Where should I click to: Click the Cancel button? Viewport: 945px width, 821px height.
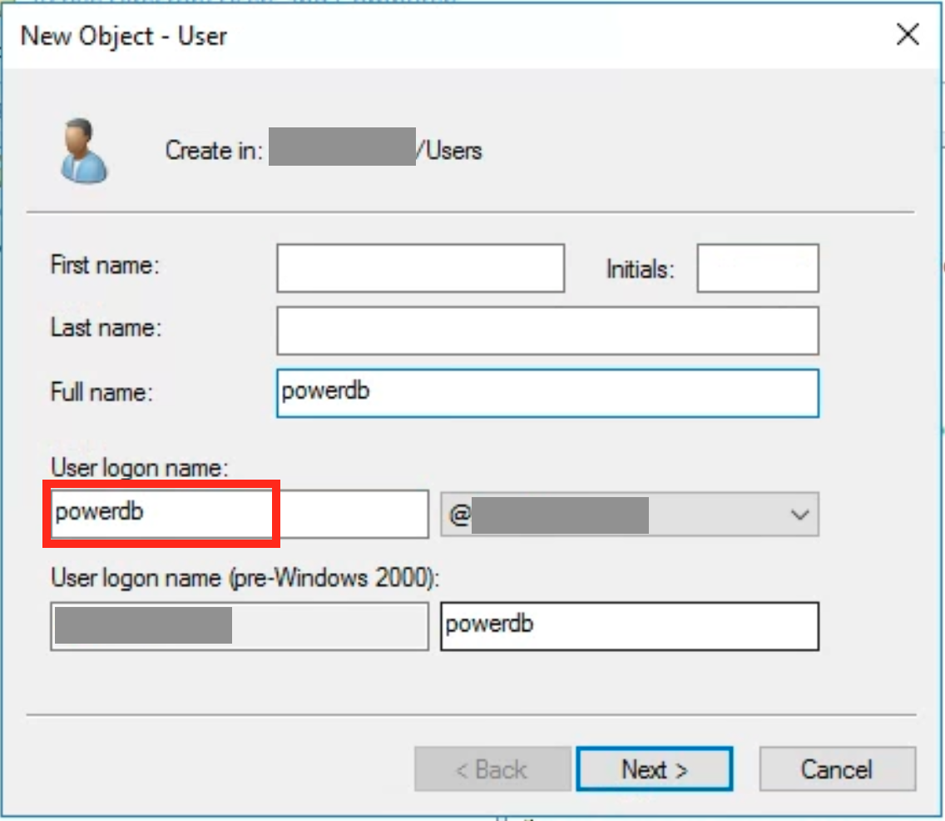point(837,769)
